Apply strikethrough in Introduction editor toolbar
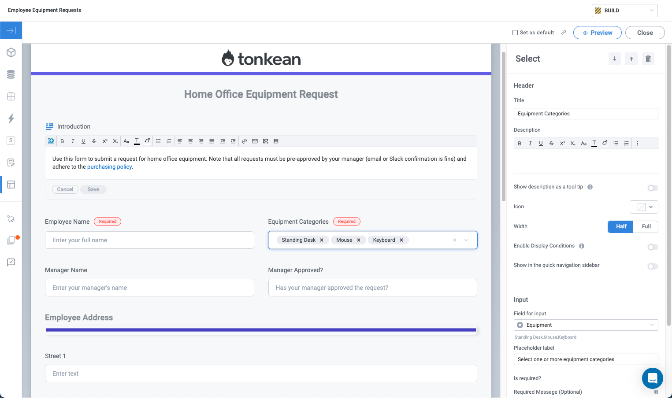This screenshot has height=399, width=672. pyautogui.click(x=94, y=141)
